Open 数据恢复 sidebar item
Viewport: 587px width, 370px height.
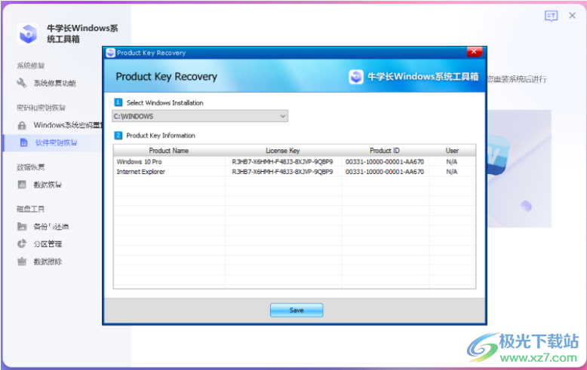point(48,185)
